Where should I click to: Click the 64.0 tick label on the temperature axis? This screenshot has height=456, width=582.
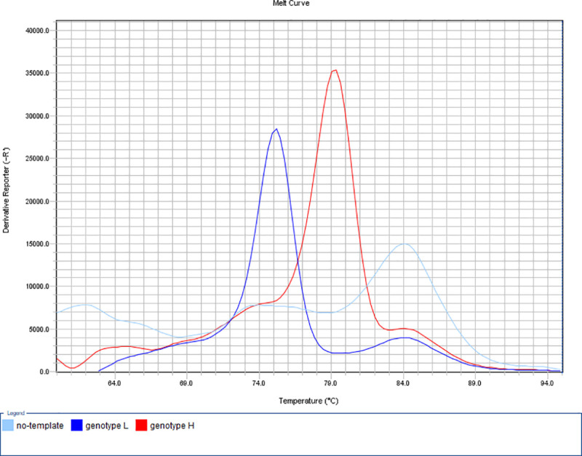(113, 382)
